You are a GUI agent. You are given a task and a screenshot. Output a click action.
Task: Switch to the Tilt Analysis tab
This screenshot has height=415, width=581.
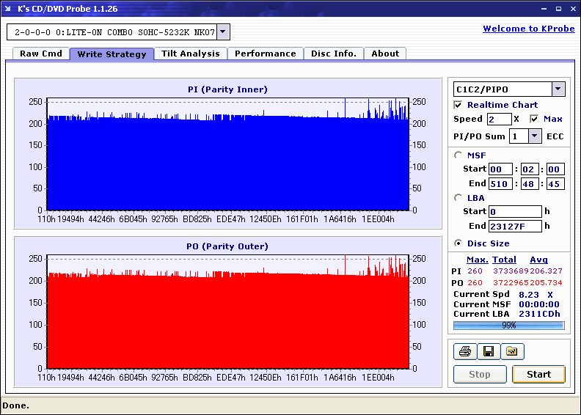tap(191, 54)
